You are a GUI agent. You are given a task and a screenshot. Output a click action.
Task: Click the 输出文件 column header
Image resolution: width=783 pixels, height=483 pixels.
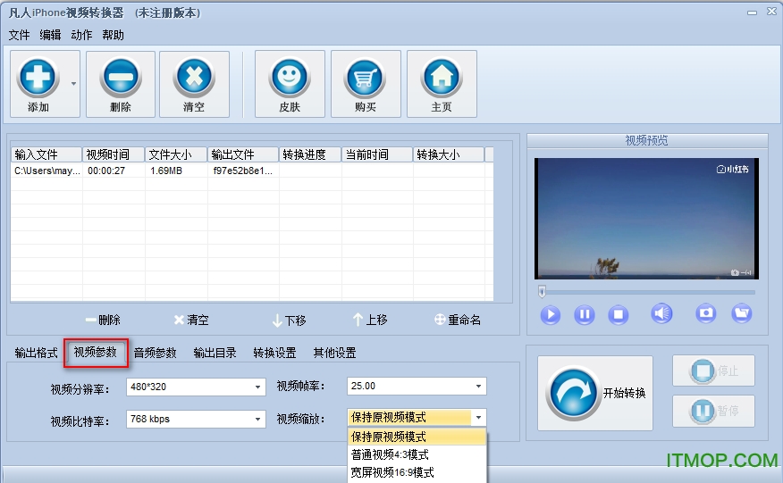click(x=243, y=154)
